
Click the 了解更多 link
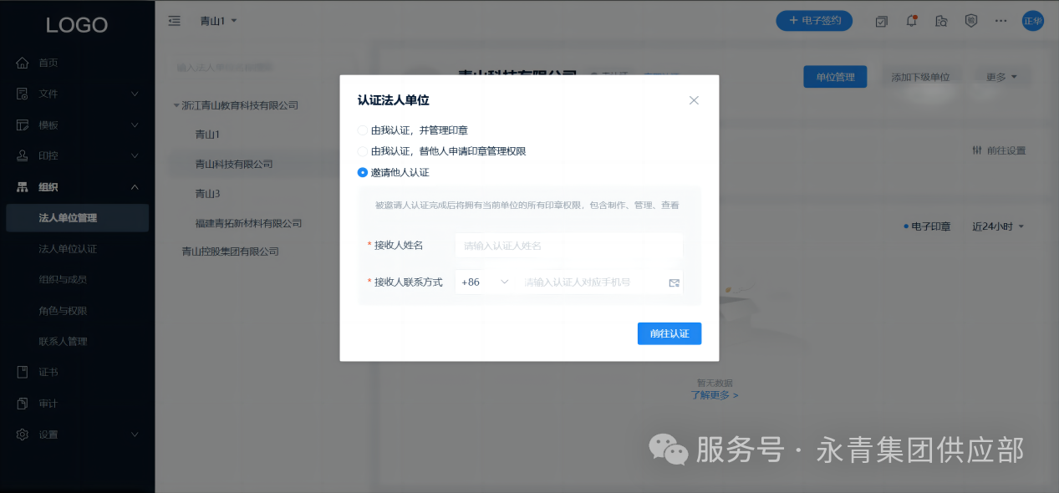[x=714, y=395]
